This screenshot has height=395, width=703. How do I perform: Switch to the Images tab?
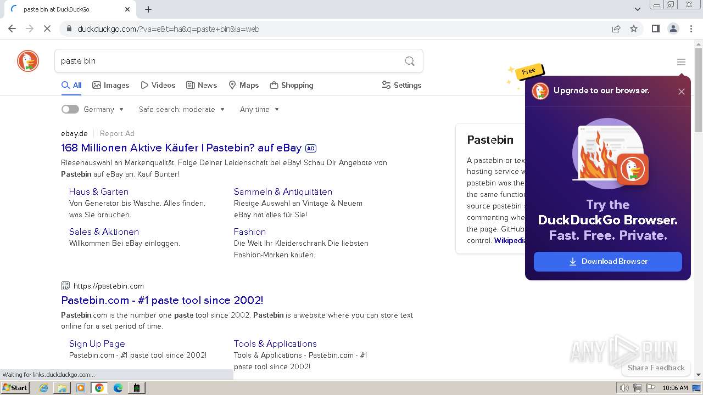110,85
